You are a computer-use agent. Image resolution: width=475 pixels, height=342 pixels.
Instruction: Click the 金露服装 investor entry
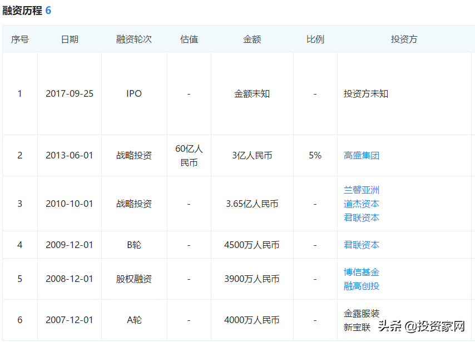[362, 314]
